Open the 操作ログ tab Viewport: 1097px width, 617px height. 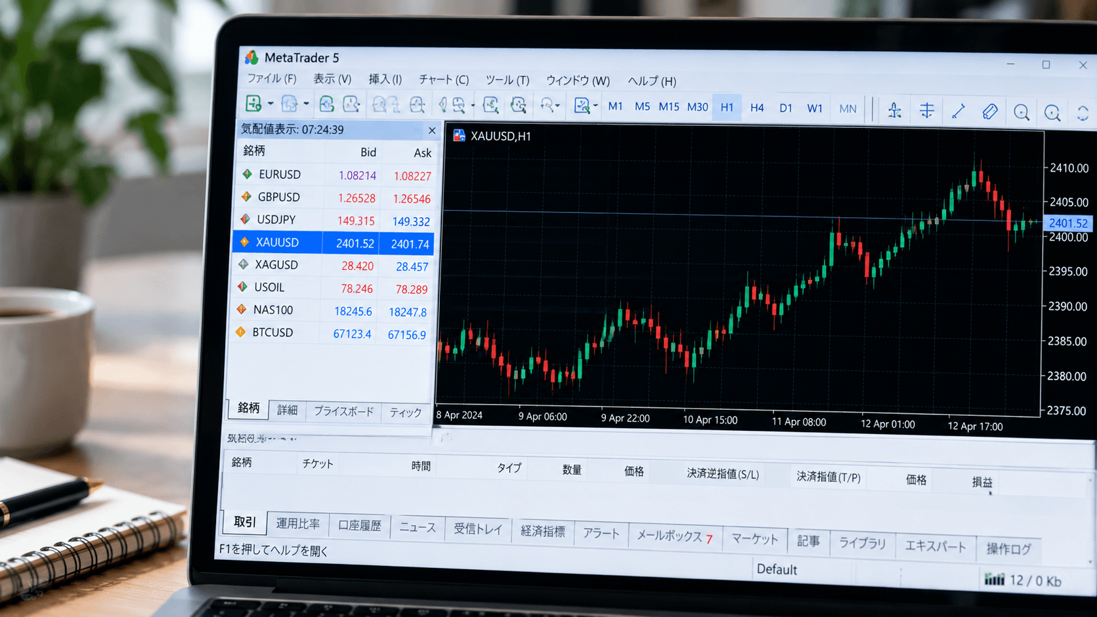1008,549
